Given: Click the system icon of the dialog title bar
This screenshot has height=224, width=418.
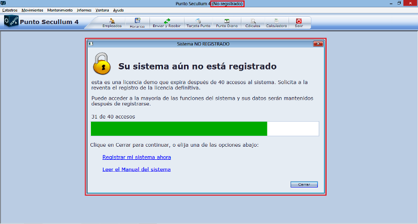Looking at the screenshot, I should pos(90,44).
